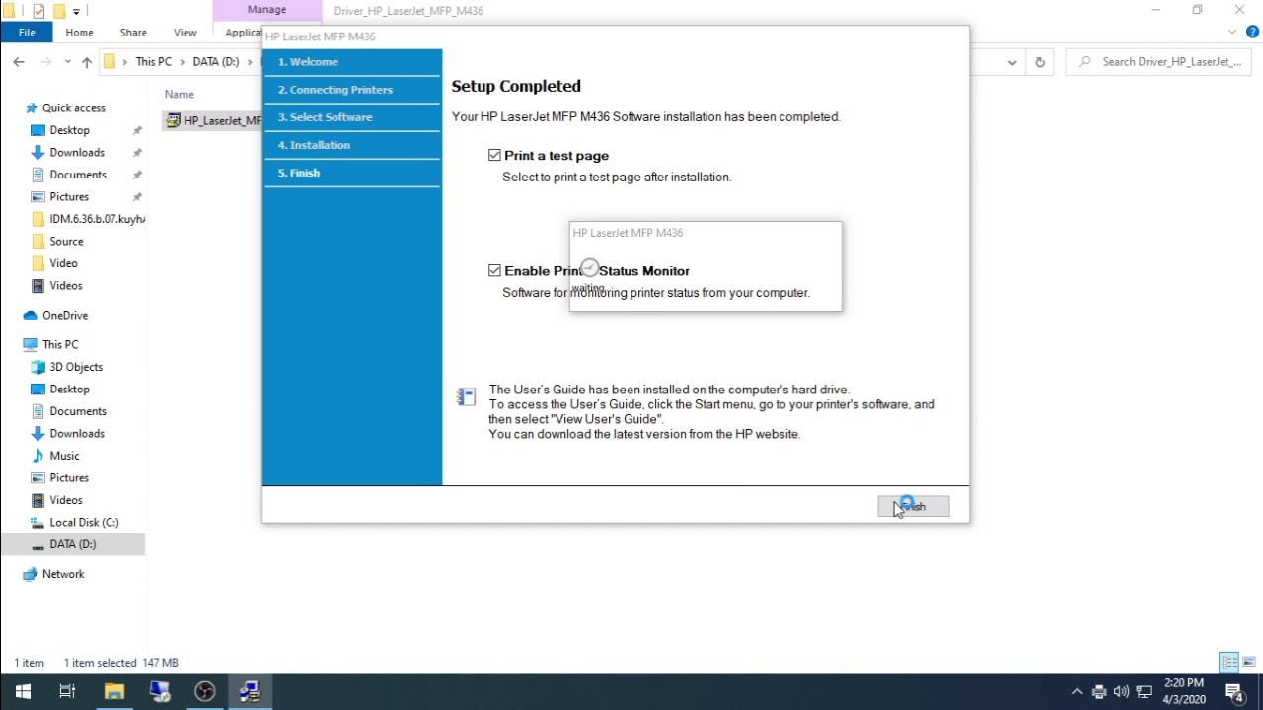
Task: Open the Source folder
Action: 66,242
